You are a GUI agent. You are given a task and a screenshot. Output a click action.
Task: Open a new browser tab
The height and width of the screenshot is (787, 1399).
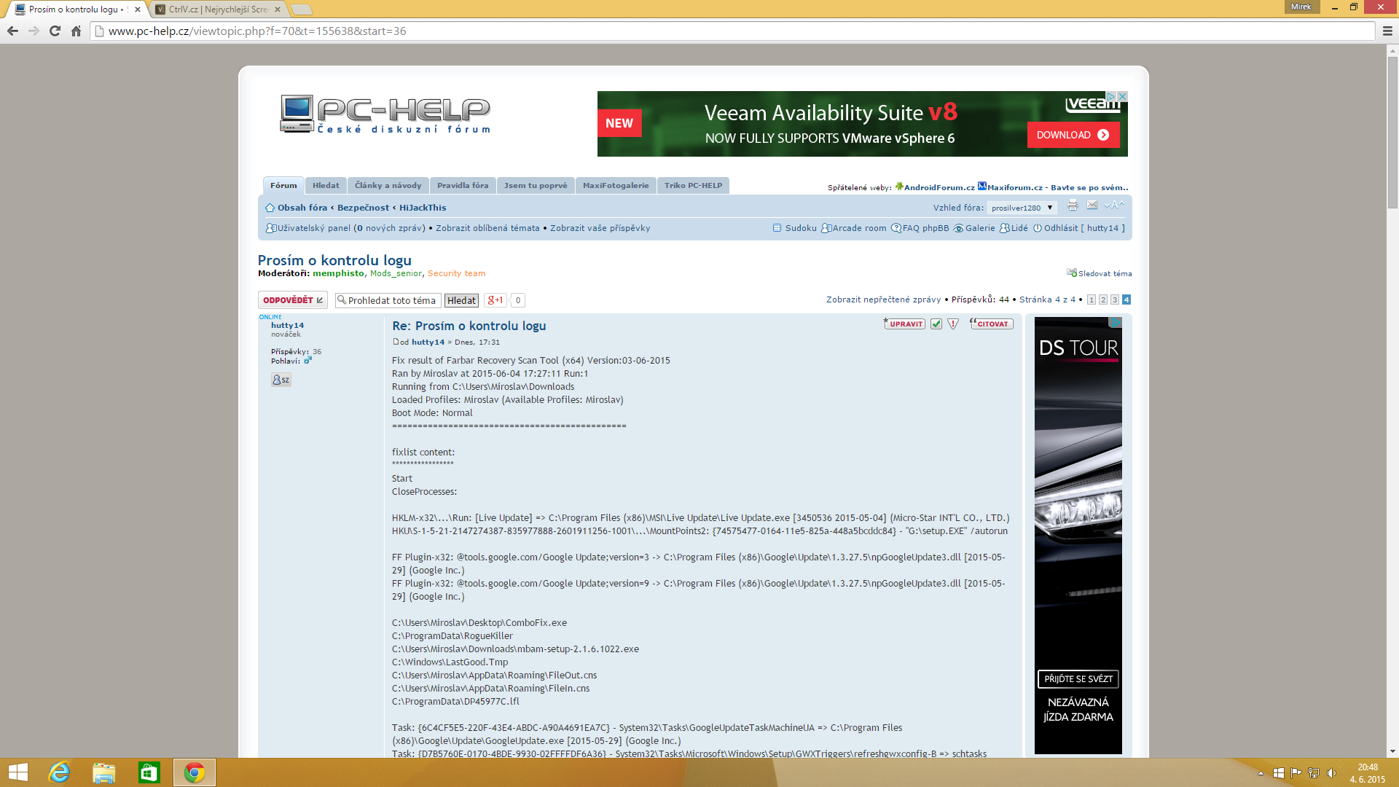pyautogui.click(x=301, y=9)
